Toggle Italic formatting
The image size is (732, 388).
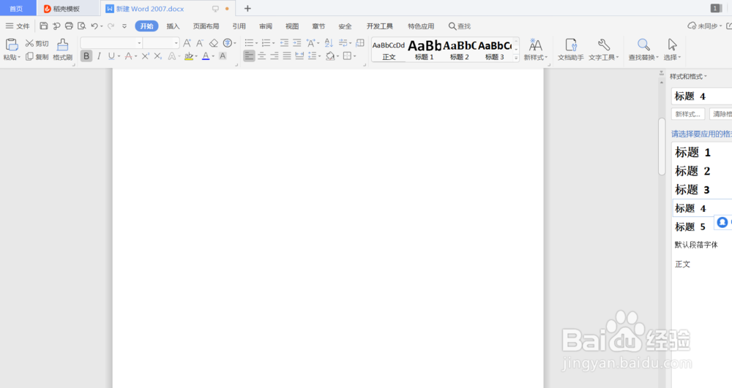click(x=99, y=56)
